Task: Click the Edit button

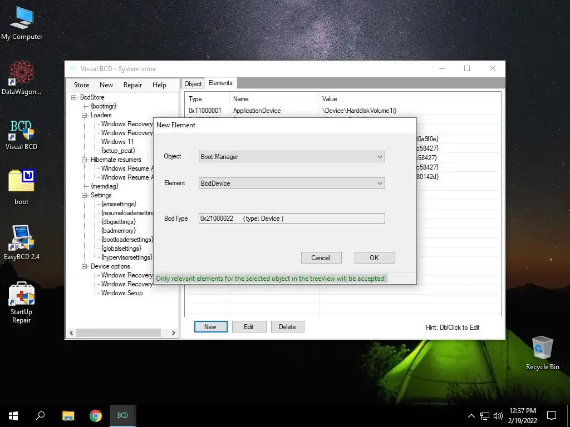Action: pyautogui.click(x=249, y=327)
